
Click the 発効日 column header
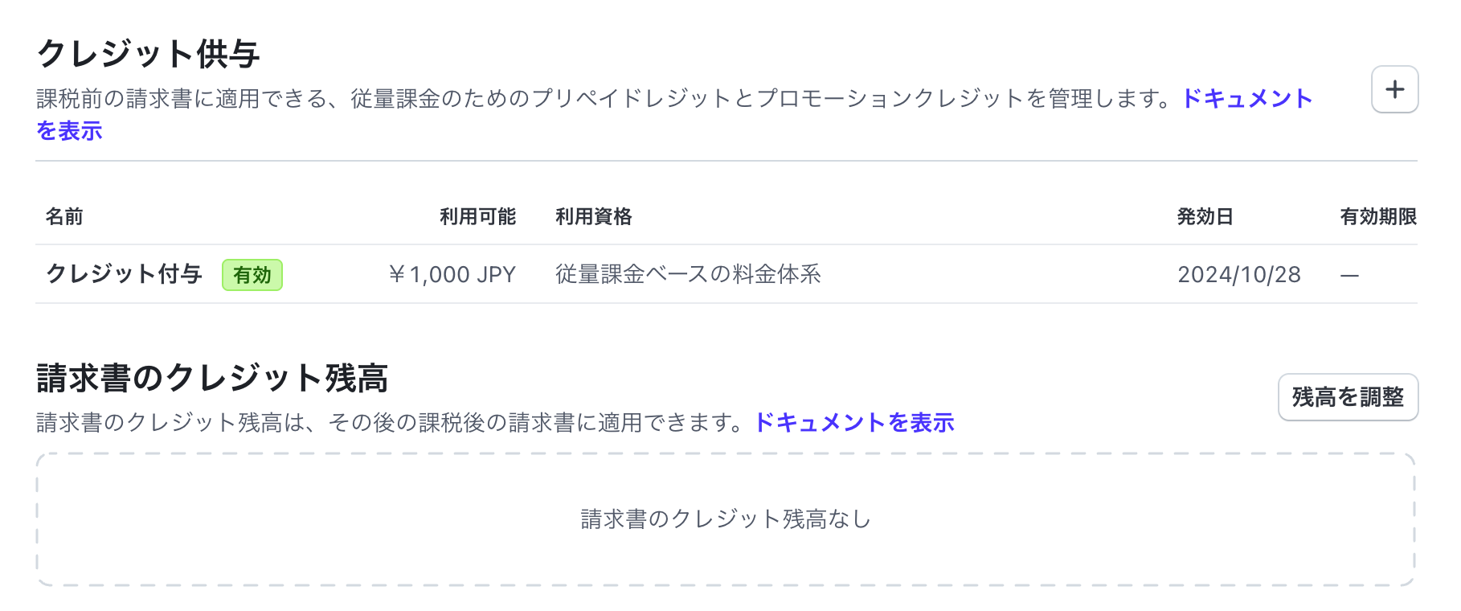coord(1205,217)
